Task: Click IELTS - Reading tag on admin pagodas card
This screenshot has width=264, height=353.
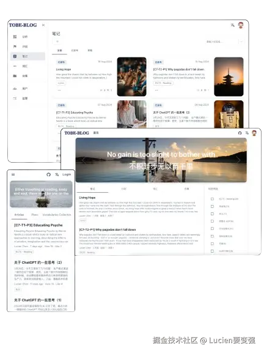Action: [163, 83]
